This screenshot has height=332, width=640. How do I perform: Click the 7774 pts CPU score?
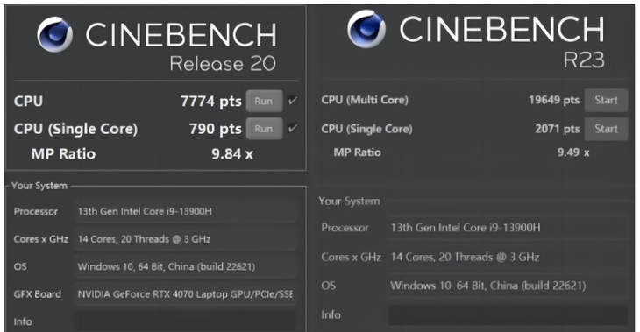[211, 101]
